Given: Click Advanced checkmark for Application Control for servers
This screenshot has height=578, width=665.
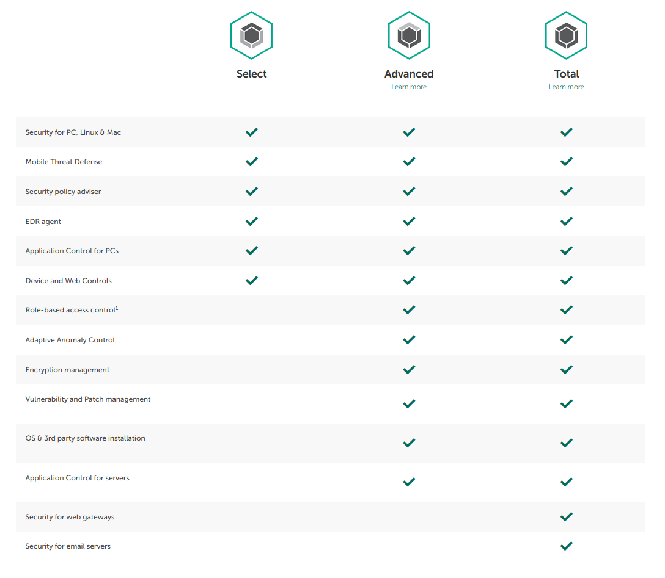Looking at the screenshot, I should point(409,482).
